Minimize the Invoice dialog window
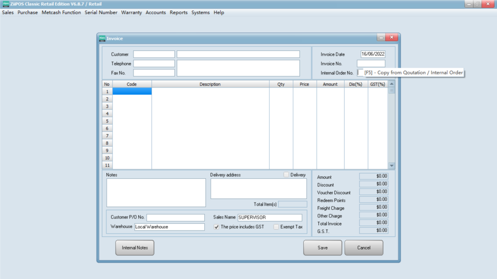The width and height of the screenshot is (497, 279). [x=381, y=38]
